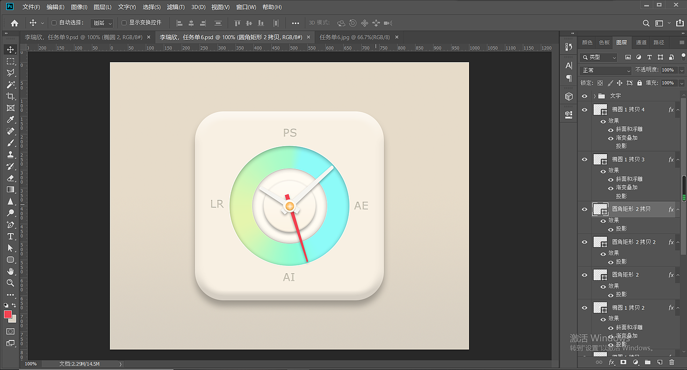Switch to 任务单6.jpg document tab
687x370 pixels.
tap(354, 37)
